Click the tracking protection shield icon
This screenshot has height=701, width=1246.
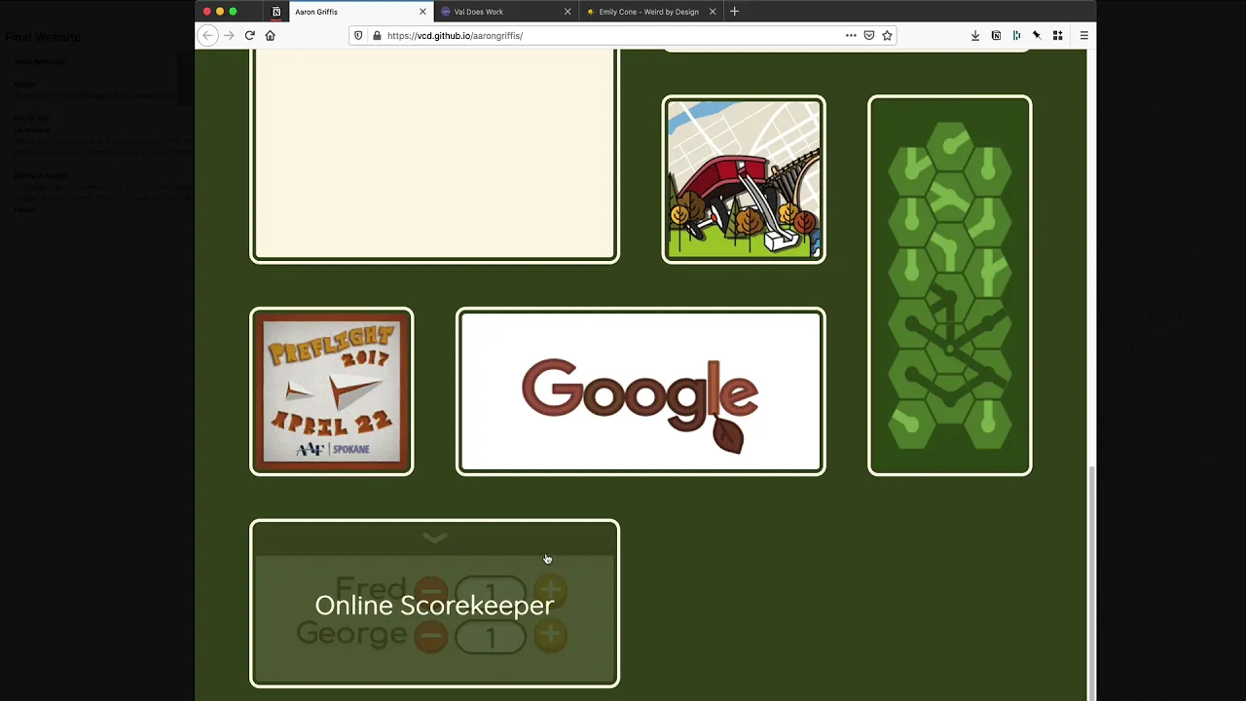pyautogui.click(x=358, y=35)
